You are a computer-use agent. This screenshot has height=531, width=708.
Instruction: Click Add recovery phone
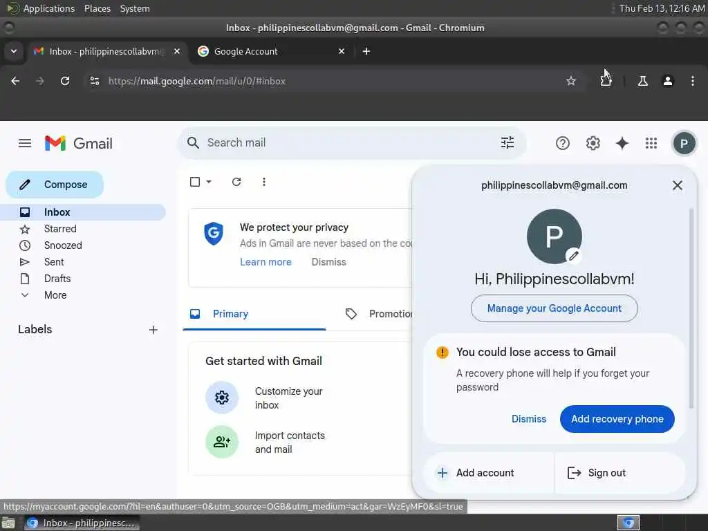(617, 419)
